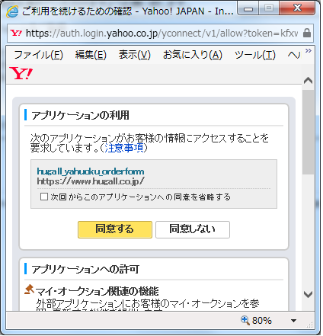Click the Internet Explorer icon in title bar
The height and width of the screenshot is (336, 323).
pyautogui.click(x=12, y=11)
